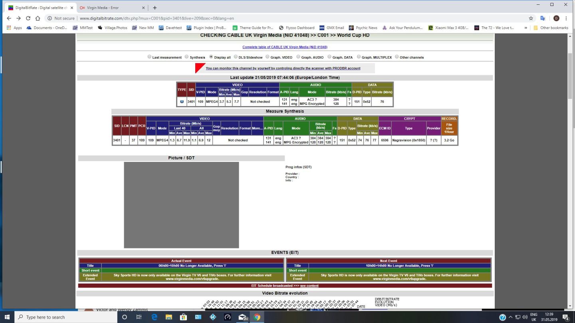Screen dimensions: 575x323
Task: Open Kodi app in taskbar
Action: (x=213, y=317)
